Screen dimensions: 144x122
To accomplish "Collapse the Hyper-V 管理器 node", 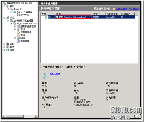I will click(x=11, y=12).
